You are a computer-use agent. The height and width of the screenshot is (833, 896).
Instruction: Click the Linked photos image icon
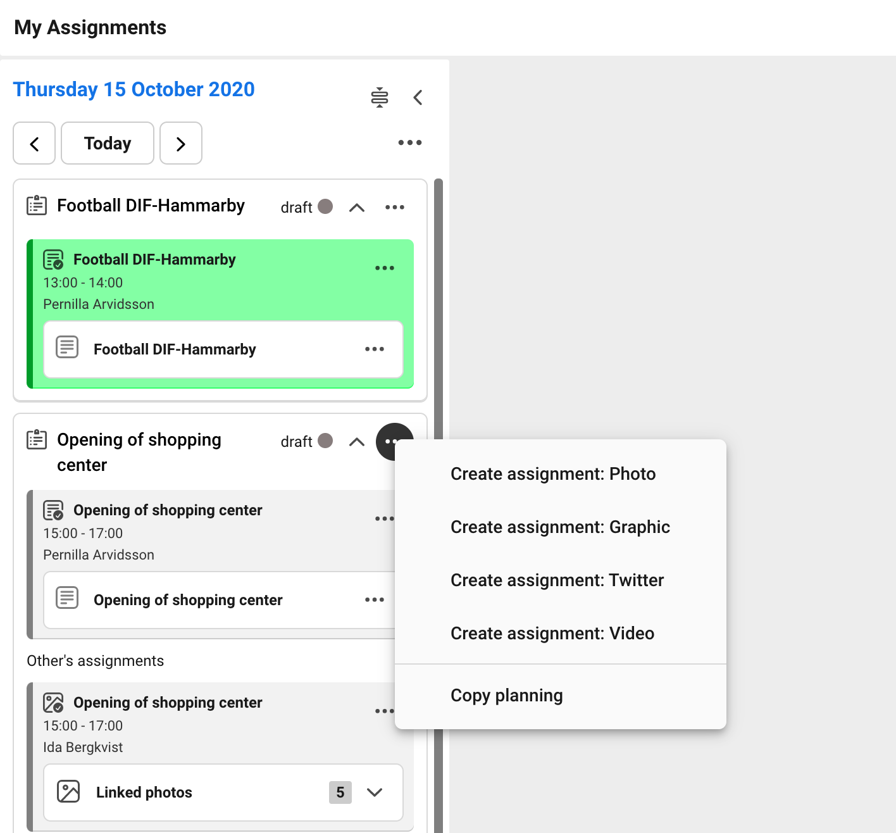coord(68,792)
